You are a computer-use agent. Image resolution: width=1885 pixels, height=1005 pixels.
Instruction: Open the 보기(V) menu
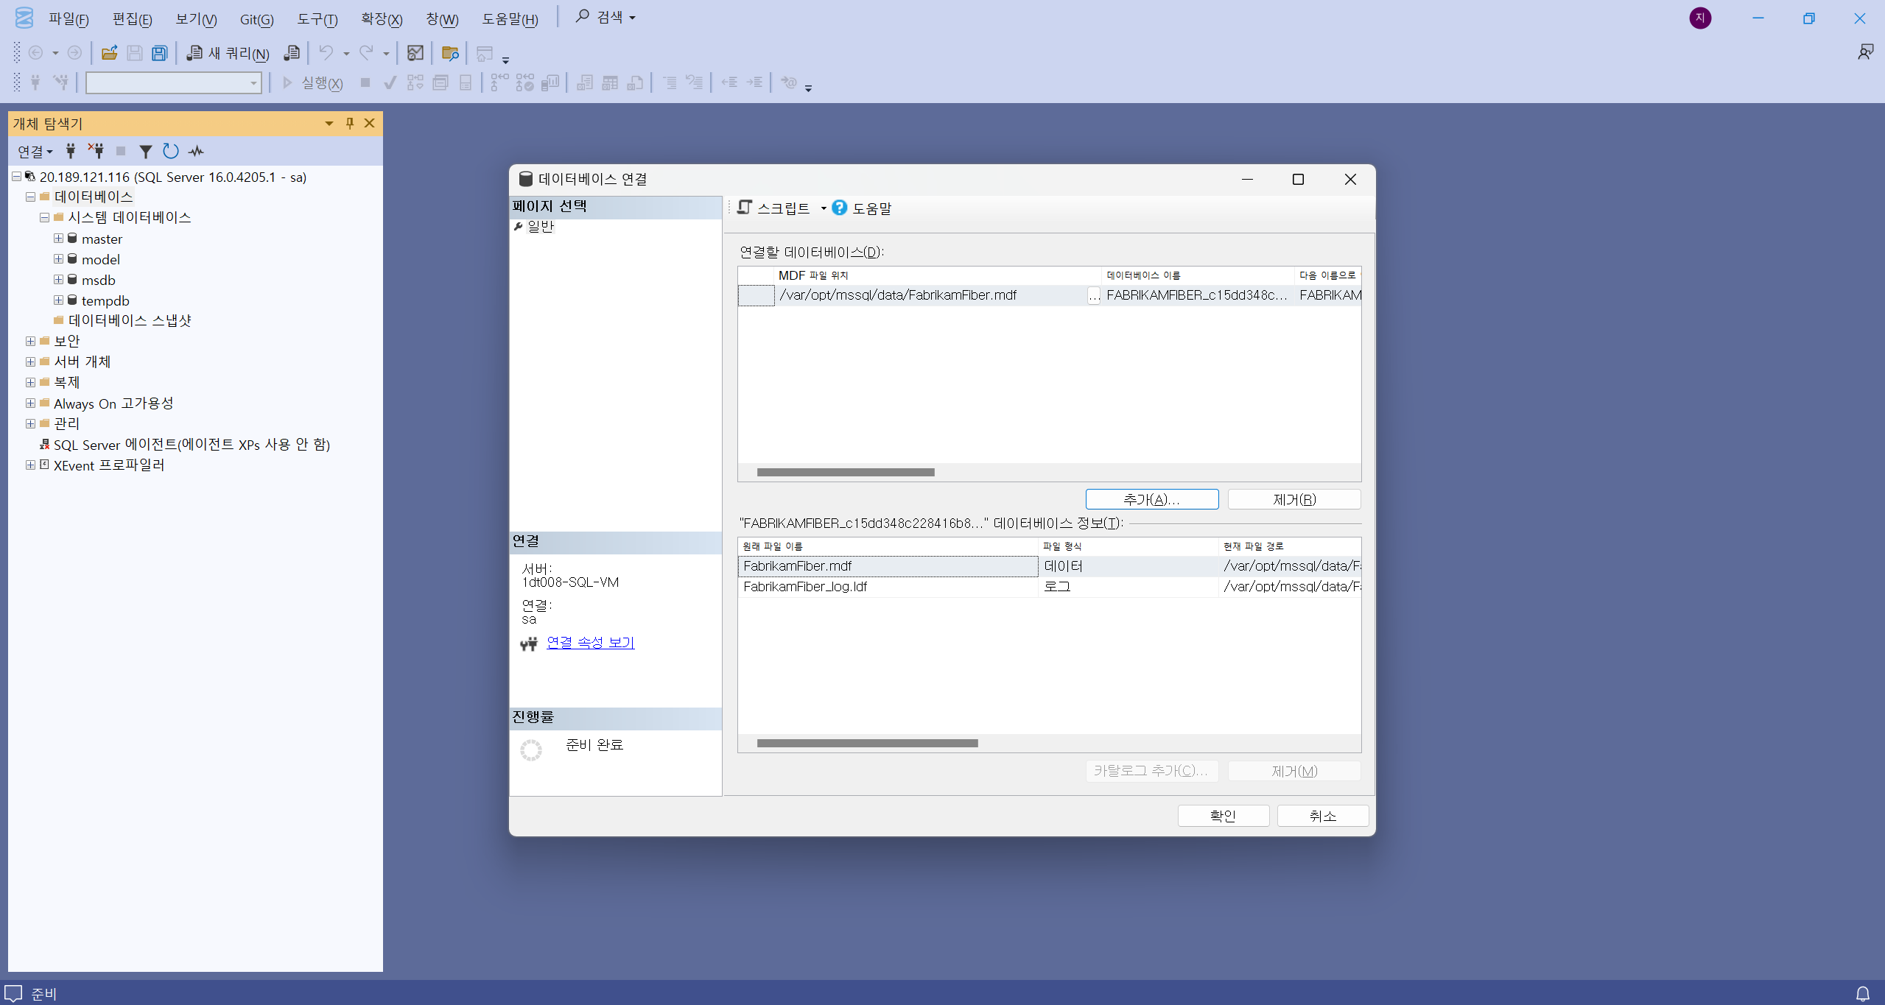[196, 19]
